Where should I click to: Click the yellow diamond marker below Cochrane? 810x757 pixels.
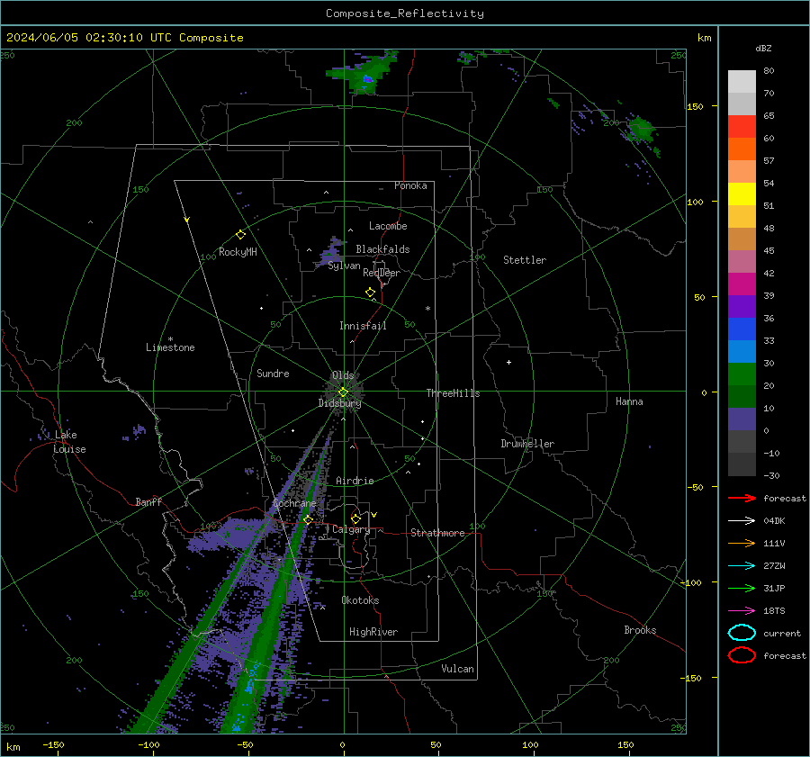pos(308,519)
